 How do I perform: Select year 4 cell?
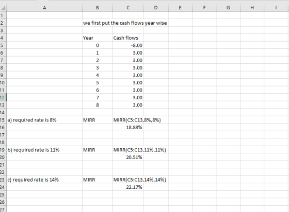pos(98,75)
